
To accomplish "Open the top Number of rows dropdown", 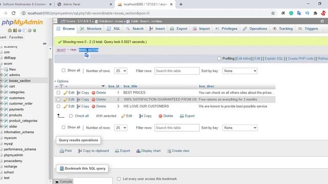I will (121, 71).
